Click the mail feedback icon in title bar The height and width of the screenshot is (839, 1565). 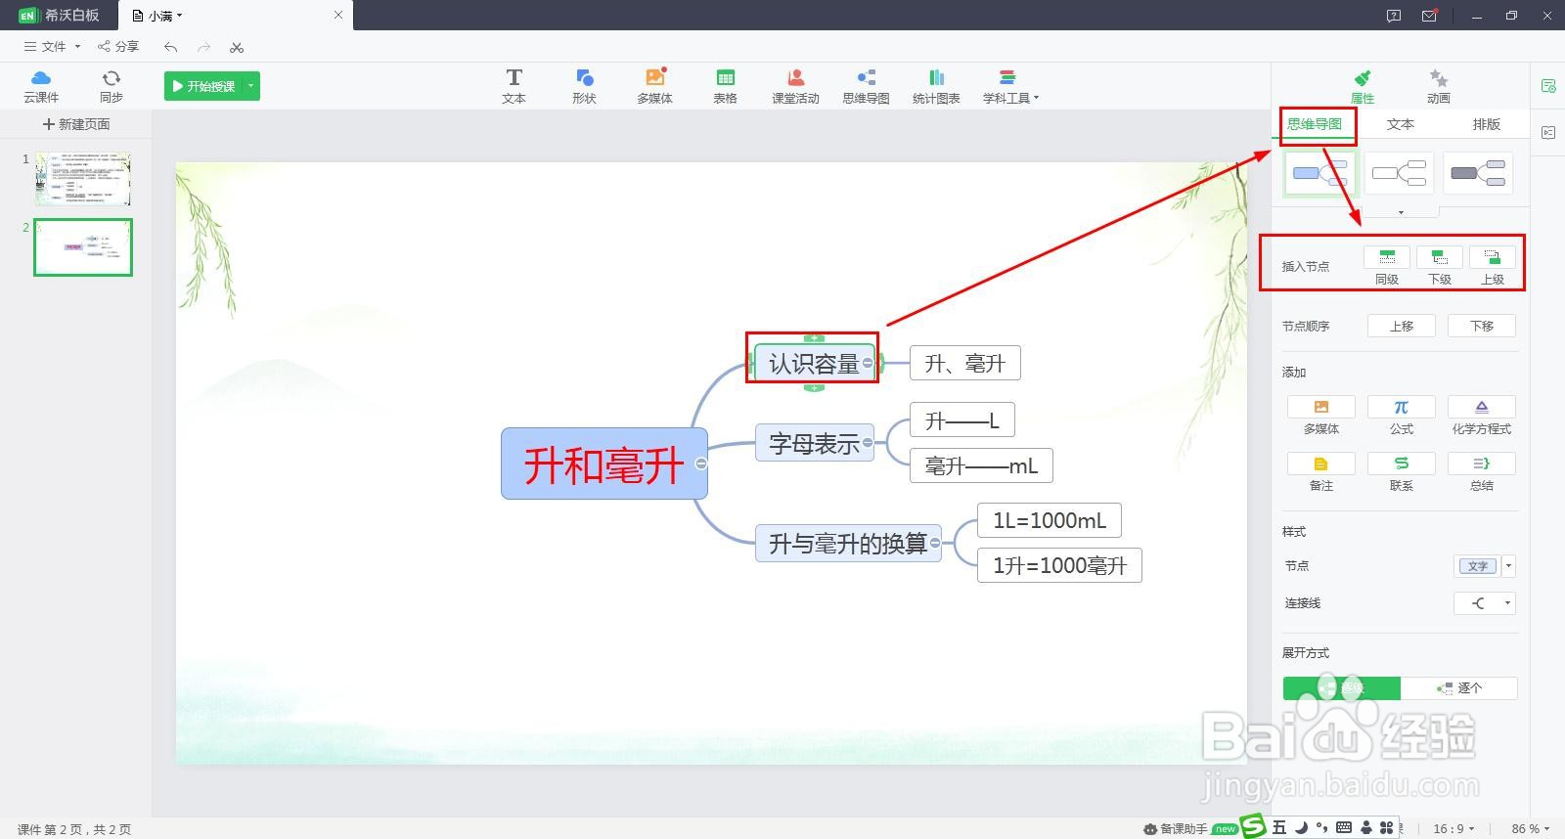1429,16
